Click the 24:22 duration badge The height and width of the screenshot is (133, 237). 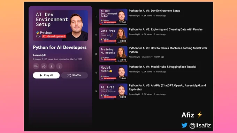[123, 97]
